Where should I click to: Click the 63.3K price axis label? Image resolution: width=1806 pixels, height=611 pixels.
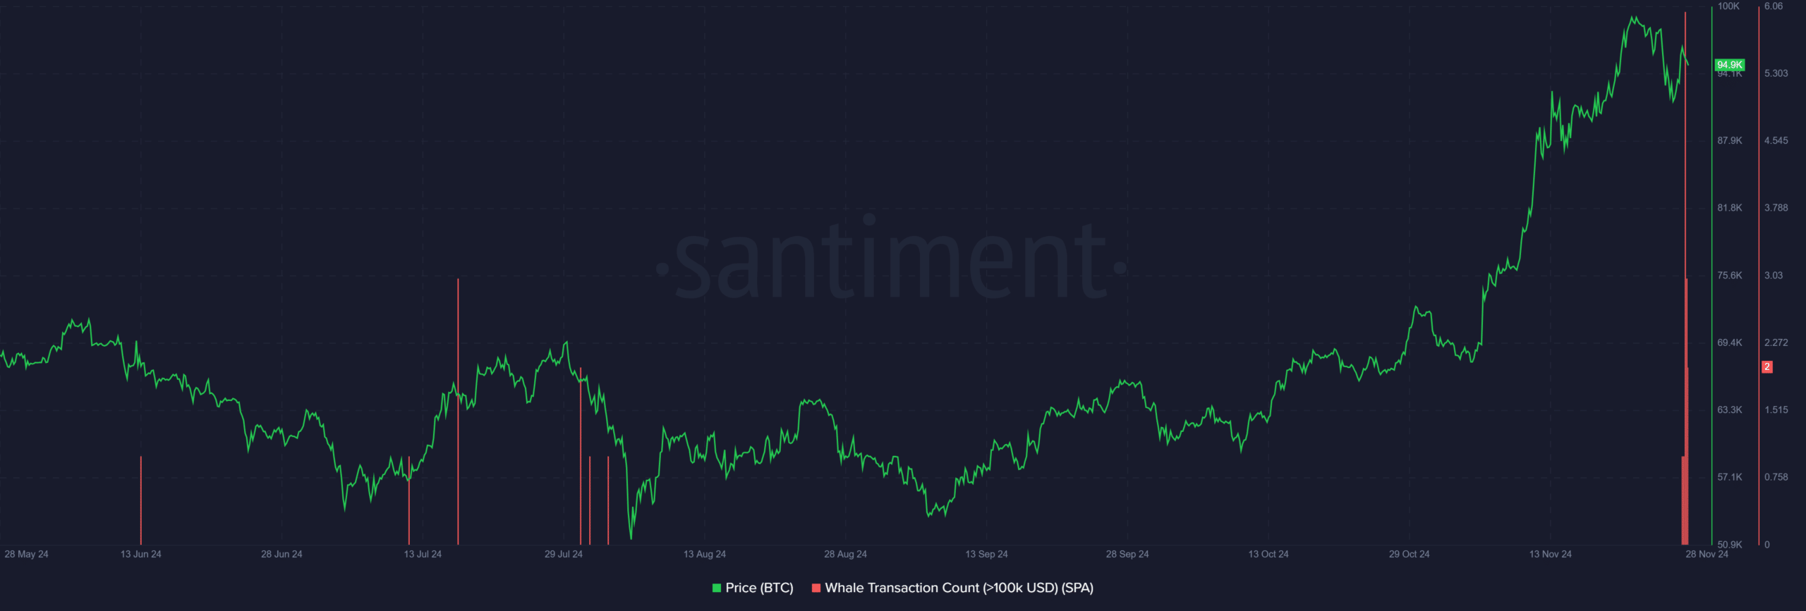point(1730,410)
